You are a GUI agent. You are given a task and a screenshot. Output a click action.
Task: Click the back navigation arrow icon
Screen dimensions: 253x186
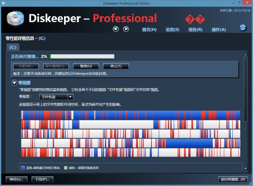point(116,29)
